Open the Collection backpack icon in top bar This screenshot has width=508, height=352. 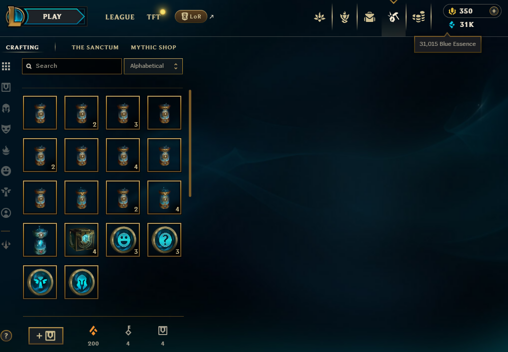pos(369,17)
